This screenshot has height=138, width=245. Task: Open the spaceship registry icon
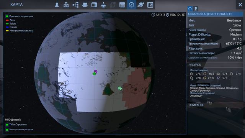pyautogui.click(x=103, y=5)
